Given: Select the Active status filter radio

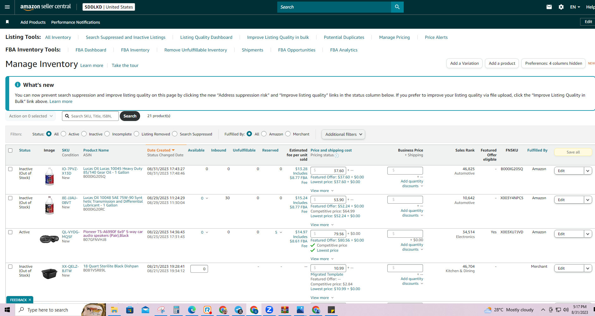Looking at the screenshot, I should 64,134.
